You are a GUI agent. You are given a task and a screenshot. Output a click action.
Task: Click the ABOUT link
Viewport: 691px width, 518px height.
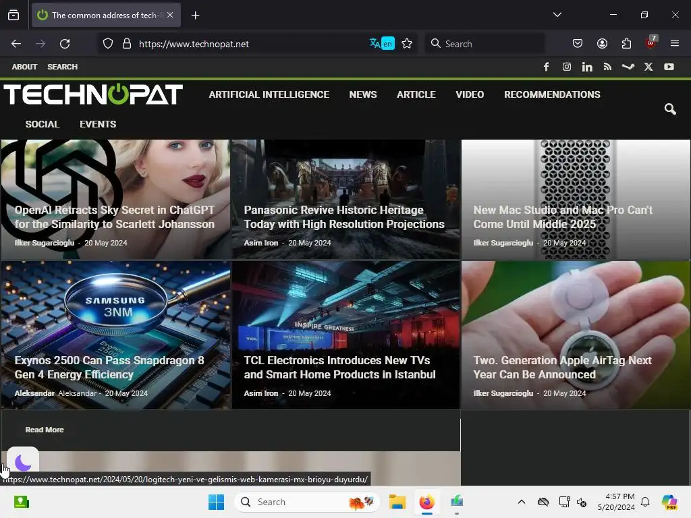(x=24, y=67)
